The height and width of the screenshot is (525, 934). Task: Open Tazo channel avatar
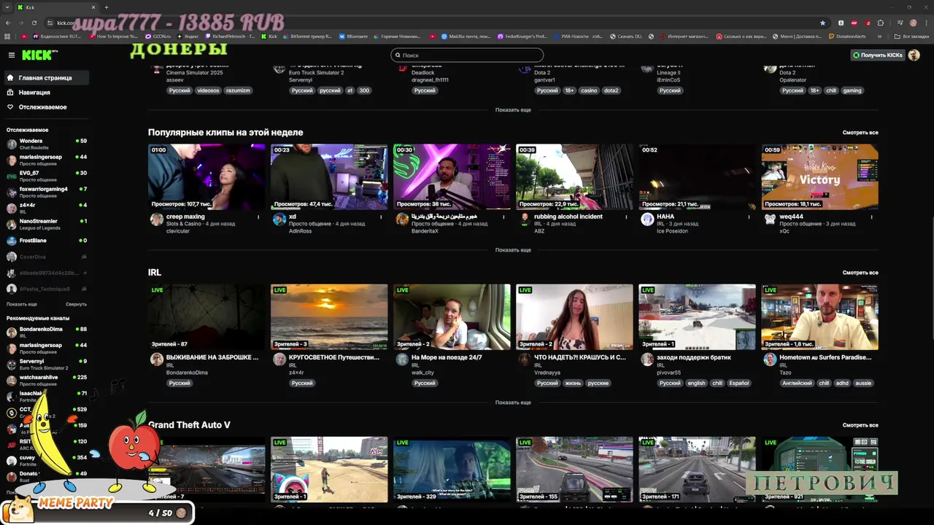click(770, 359)
